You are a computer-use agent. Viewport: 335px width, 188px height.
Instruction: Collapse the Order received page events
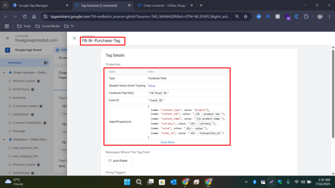pos(4,73)
